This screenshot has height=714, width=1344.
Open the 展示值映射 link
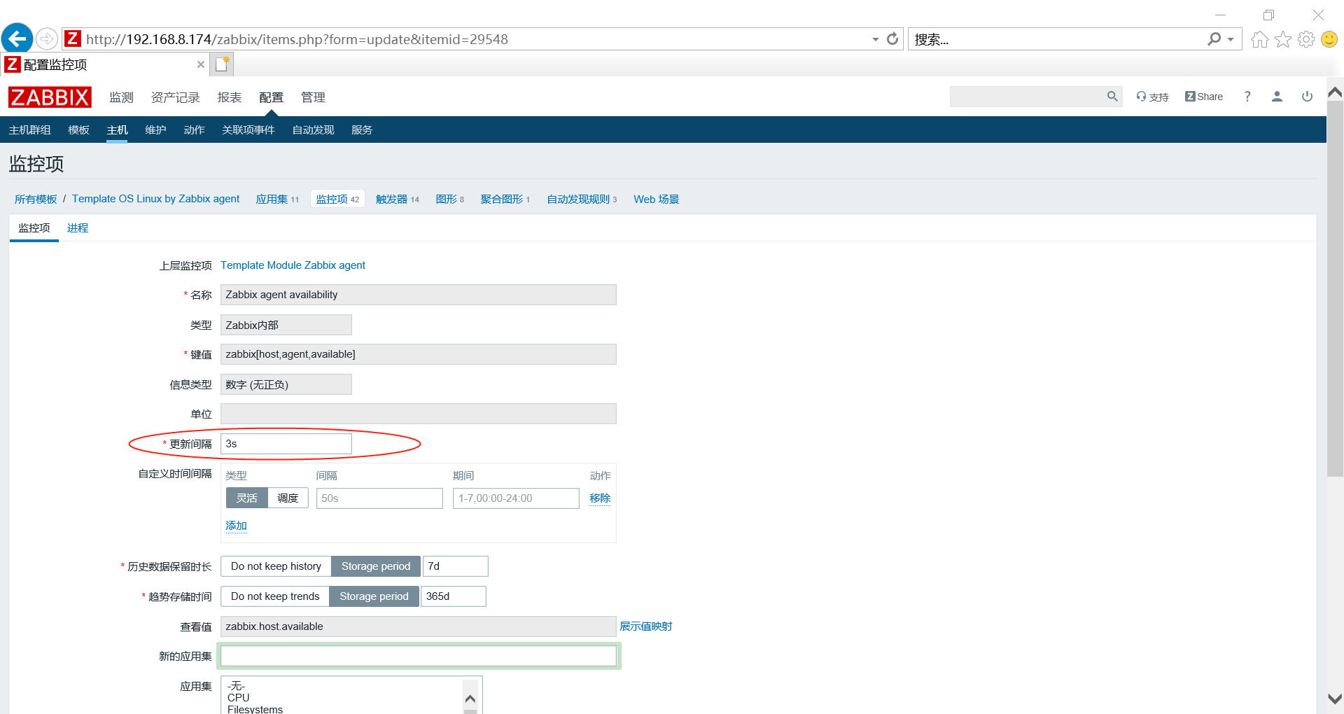click(645, 626)
